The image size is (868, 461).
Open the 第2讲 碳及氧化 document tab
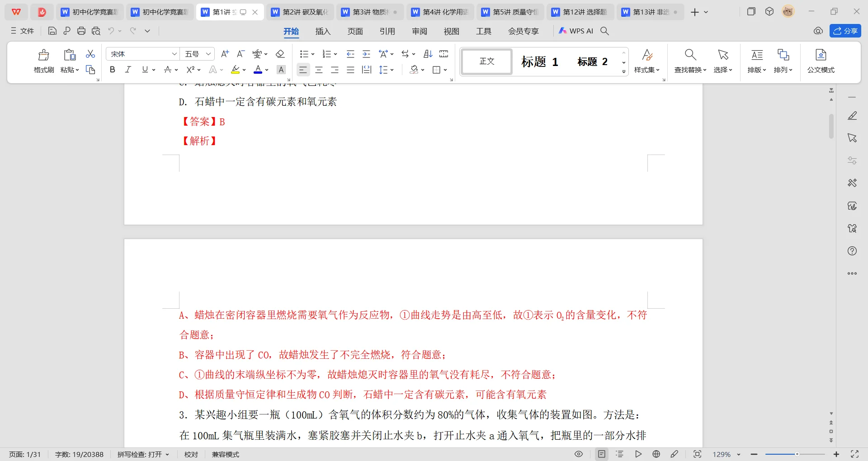[300, 12]
